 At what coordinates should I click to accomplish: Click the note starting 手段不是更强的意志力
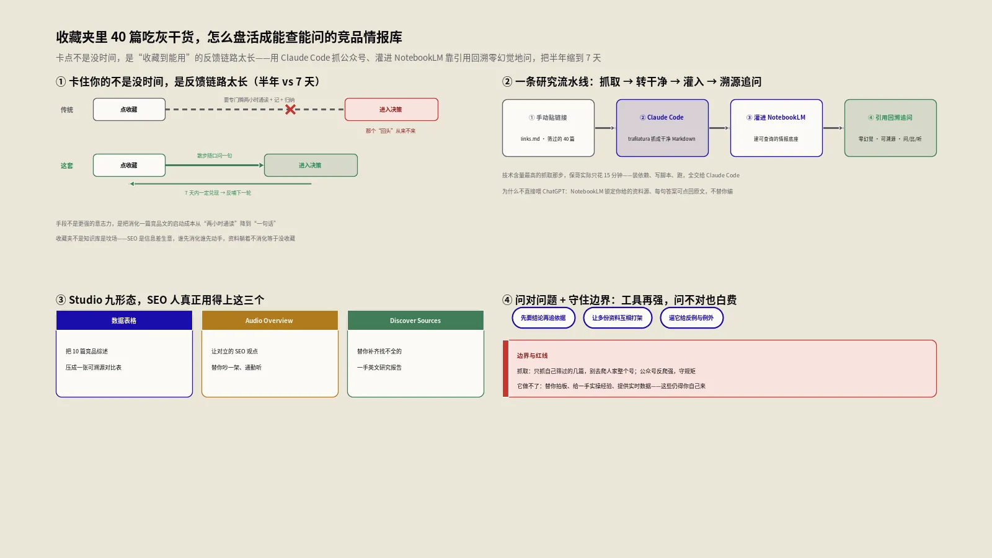pos(166,224)
